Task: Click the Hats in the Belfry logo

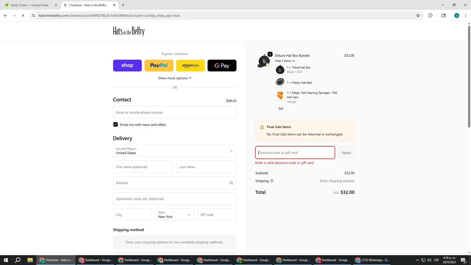Action: [129, 31]
